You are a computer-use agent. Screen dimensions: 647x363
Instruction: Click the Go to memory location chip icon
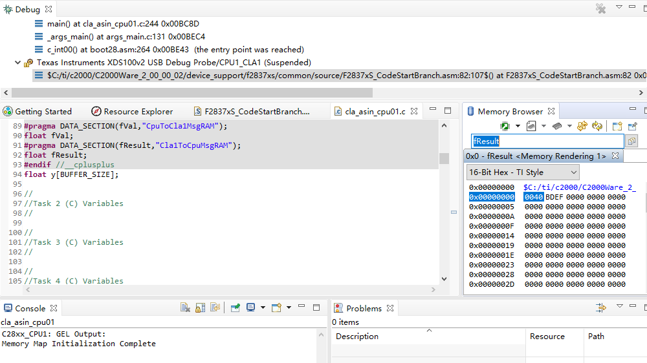(505, 126)
